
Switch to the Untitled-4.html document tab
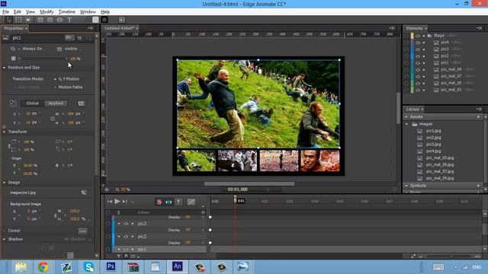[119, 28]
